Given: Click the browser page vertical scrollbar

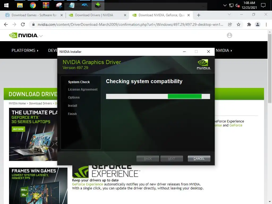Looking at the screenshot, I should (x=269, y=69).
